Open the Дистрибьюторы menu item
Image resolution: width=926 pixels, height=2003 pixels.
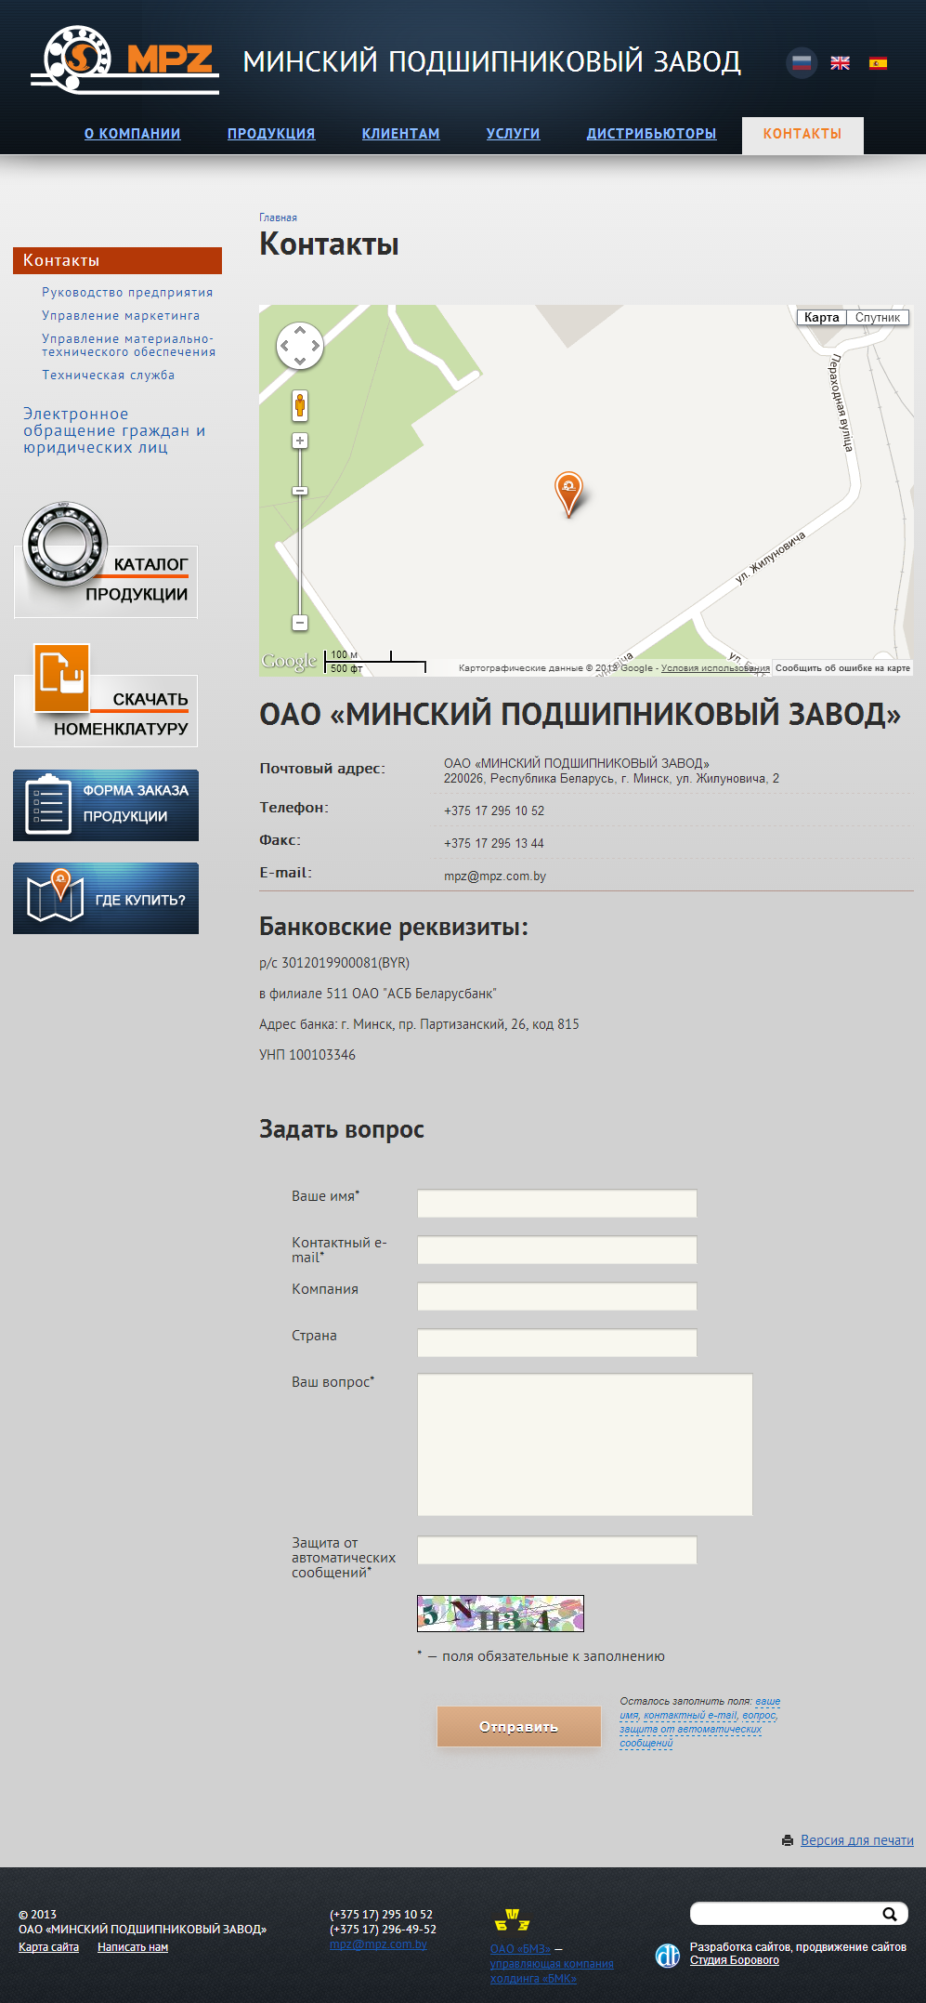coord(652,134)
